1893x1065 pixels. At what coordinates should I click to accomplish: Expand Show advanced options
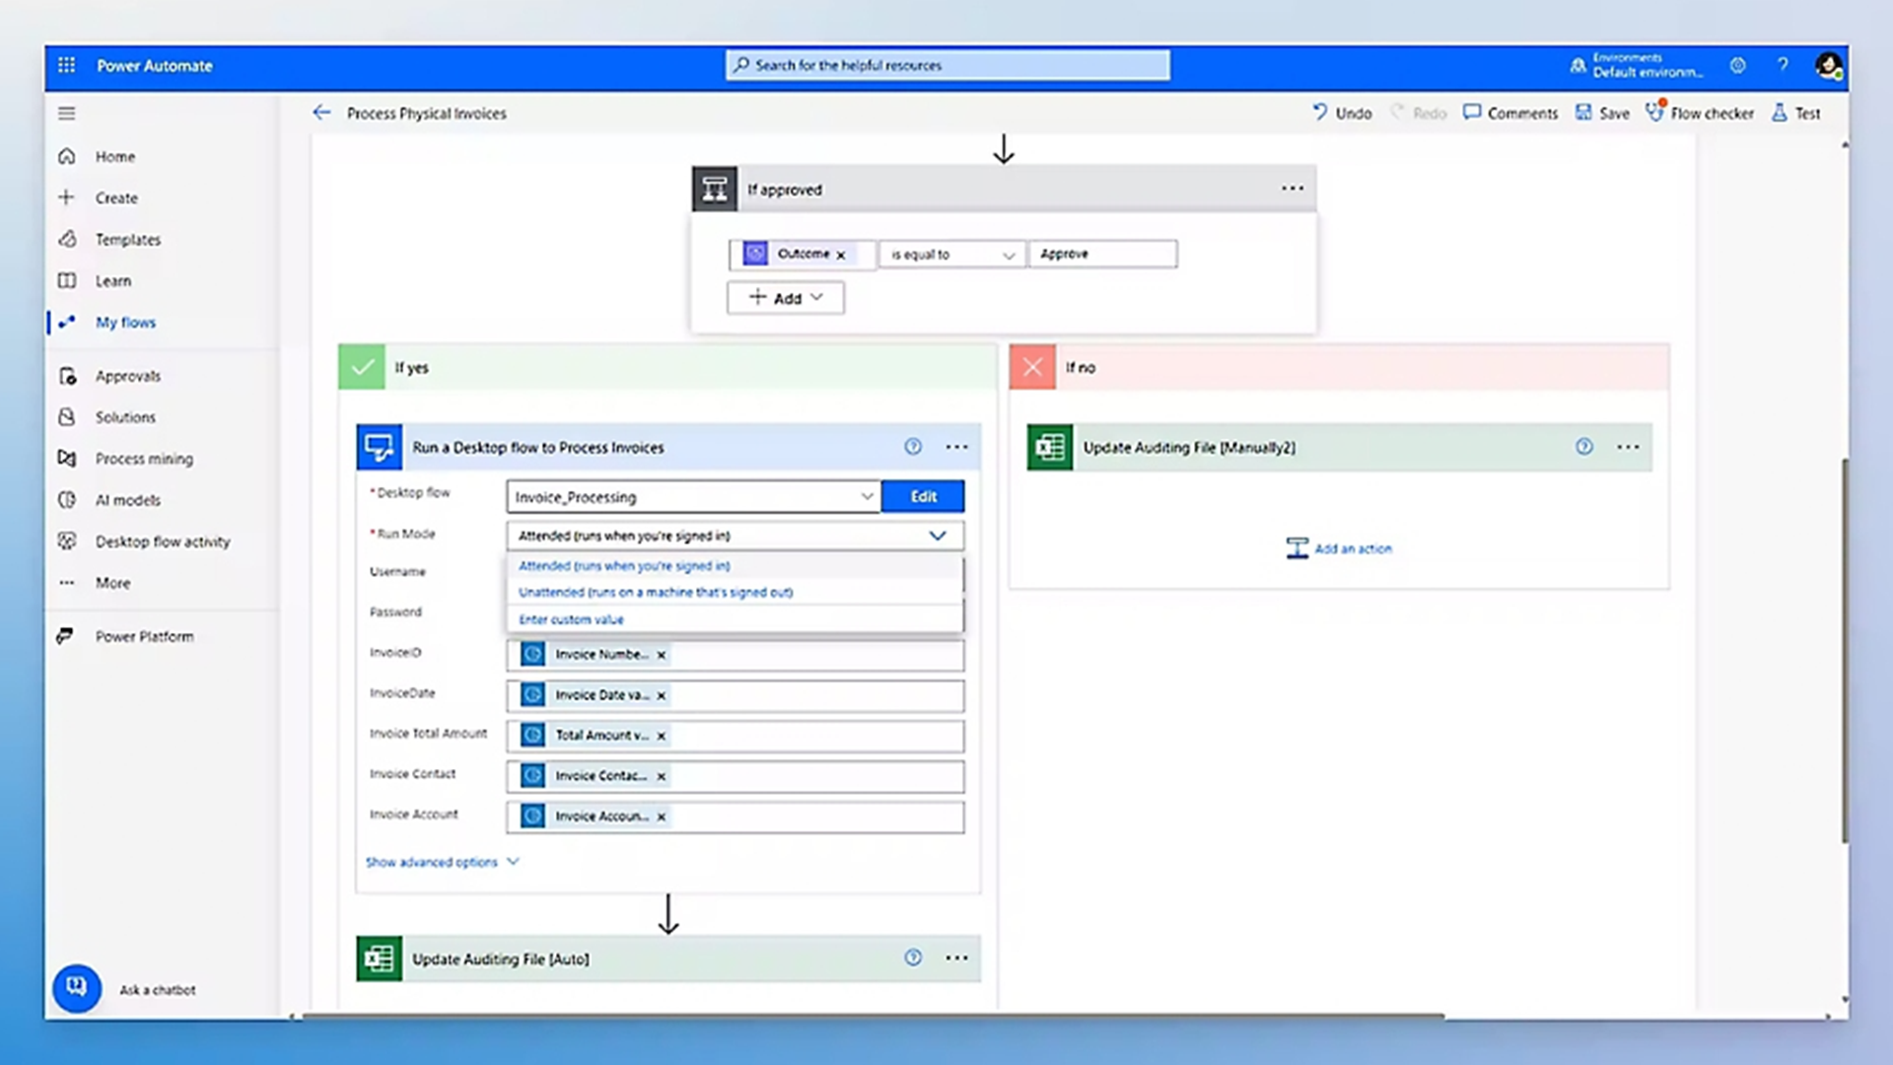coord(442,862)
